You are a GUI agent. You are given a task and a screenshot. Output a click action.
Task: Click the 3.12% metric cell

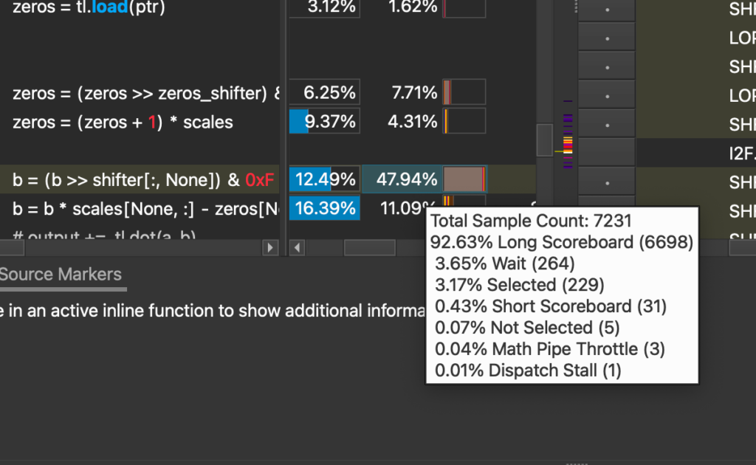324,8
